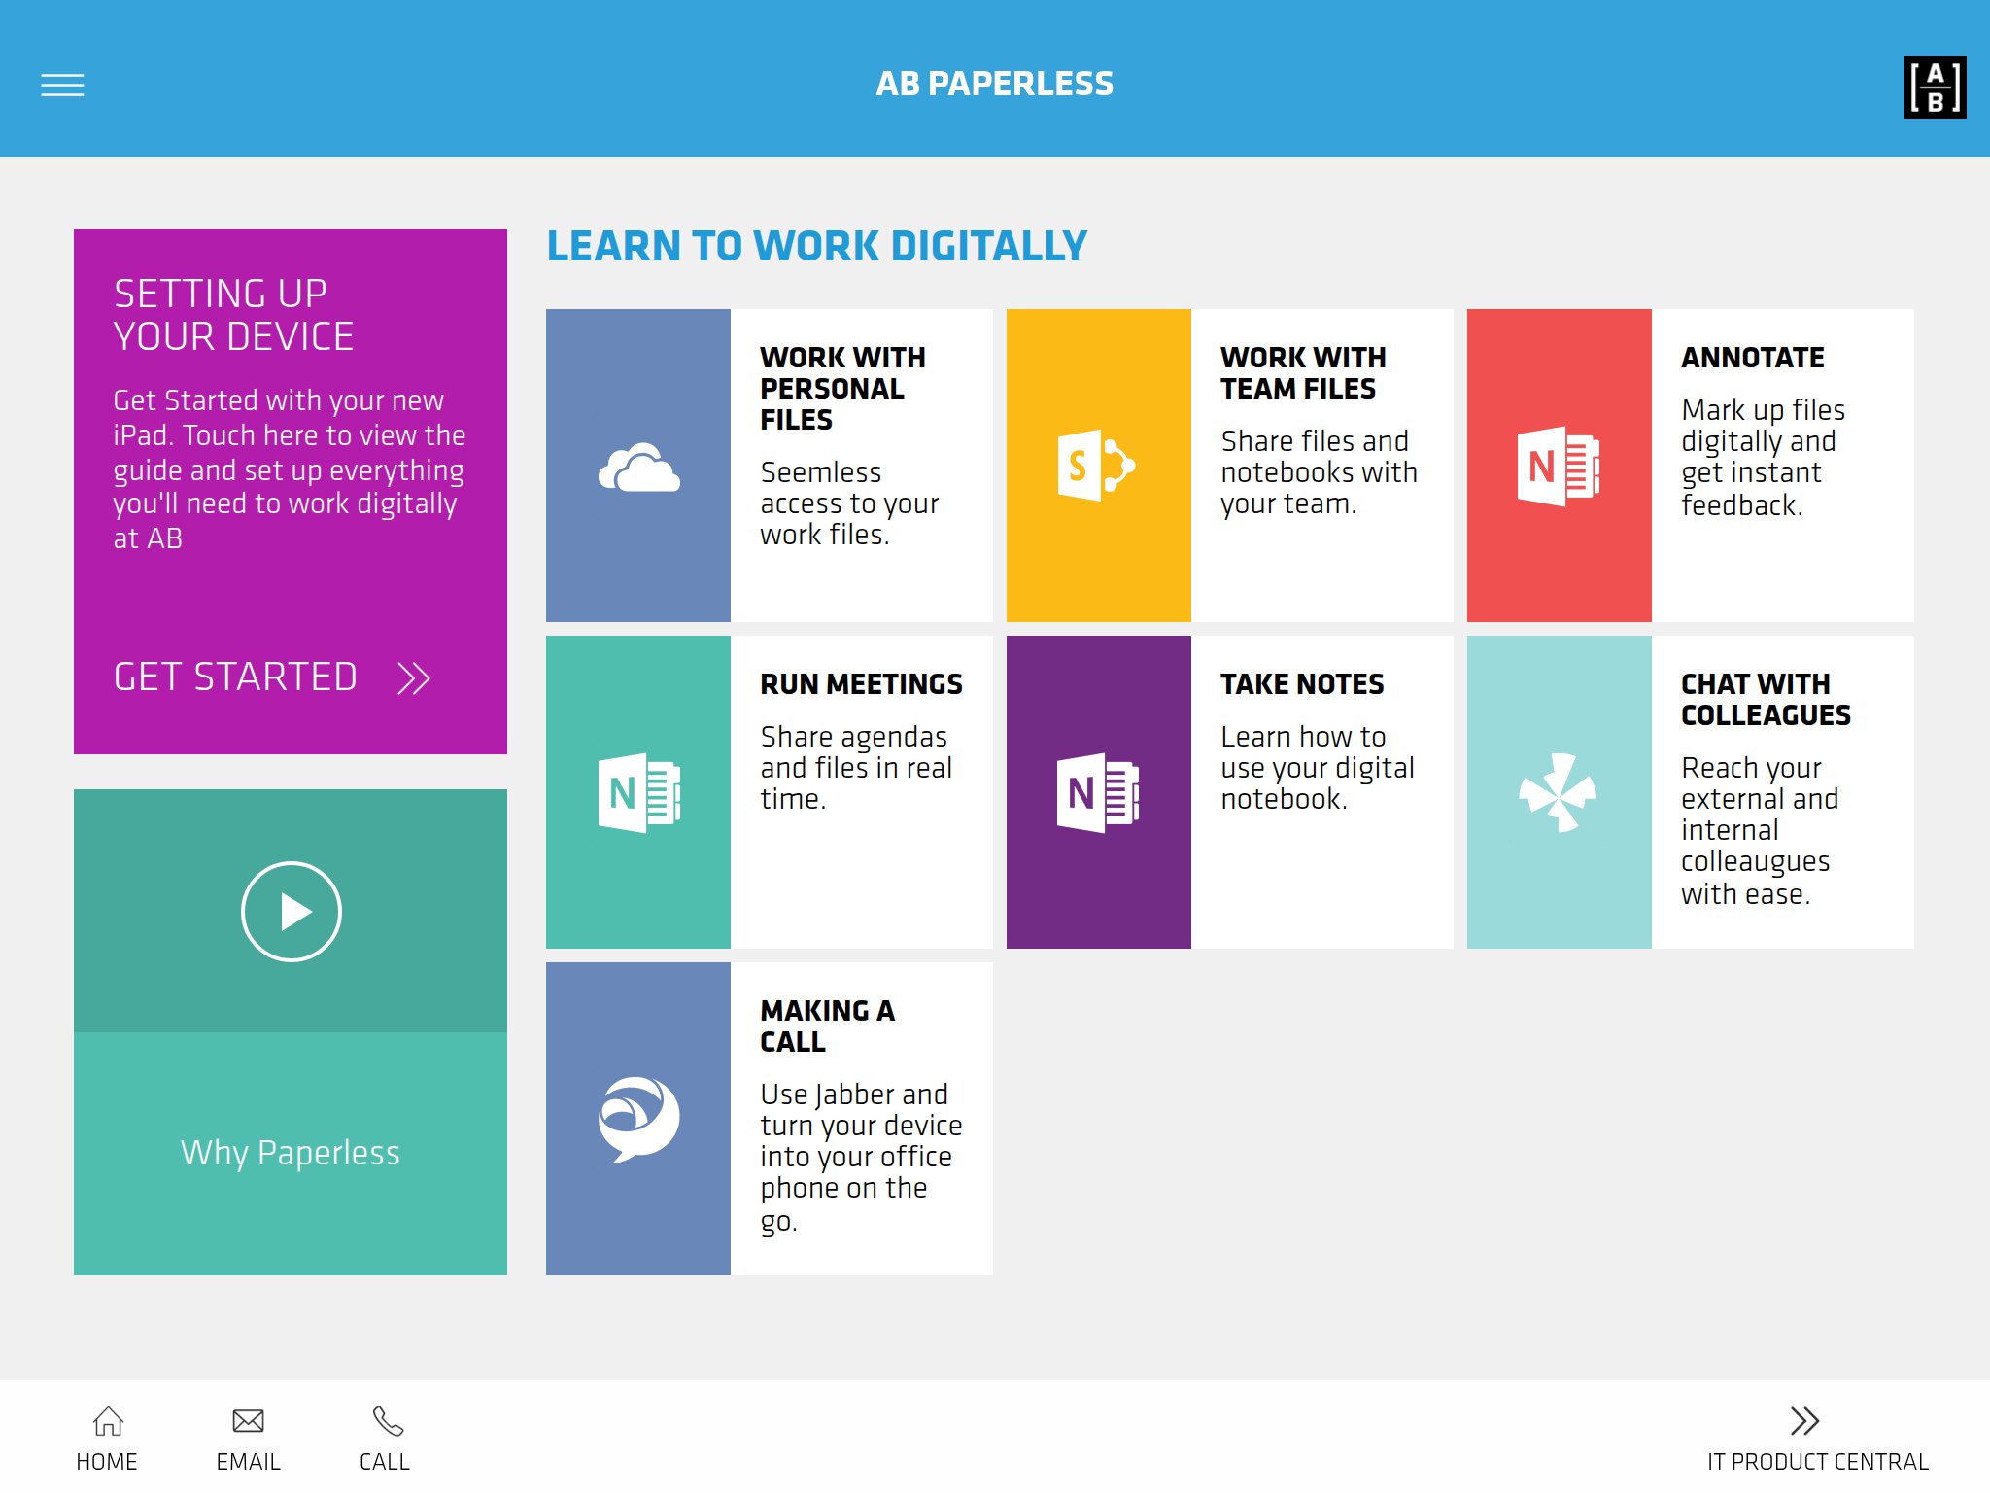Screen dimensions: 1990x1493
Task: Select the Run Meetings title
Action: coord(861,684)
